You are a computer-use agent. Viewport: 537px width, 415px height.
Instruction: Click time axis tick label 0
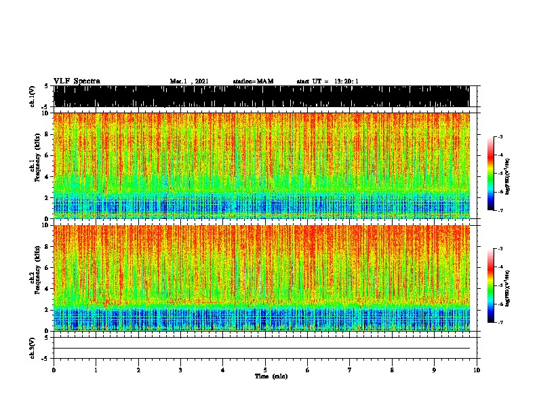54,370
